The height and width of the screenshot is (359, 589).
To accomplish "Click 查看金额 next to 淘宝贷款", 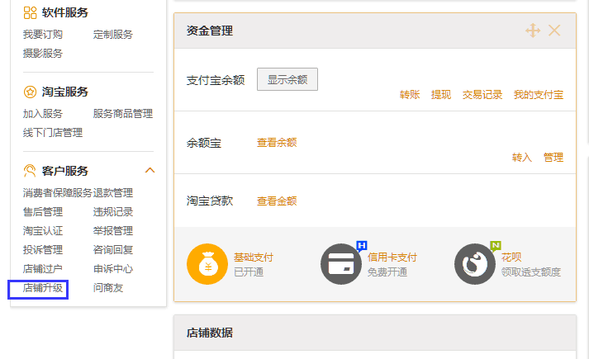I will 277,201.
